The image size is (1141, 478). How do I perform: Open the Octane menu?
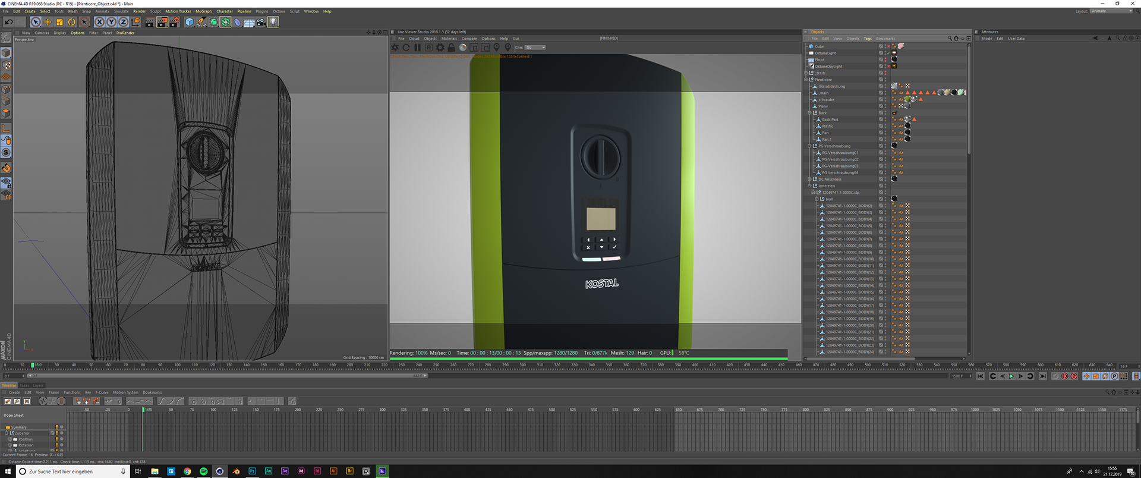click(x=279, y=11)
